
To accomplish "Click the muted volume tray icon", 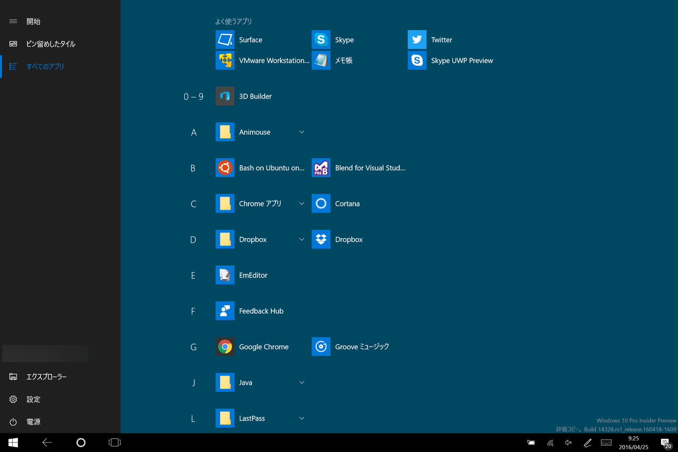I will [x=569, y=442].
